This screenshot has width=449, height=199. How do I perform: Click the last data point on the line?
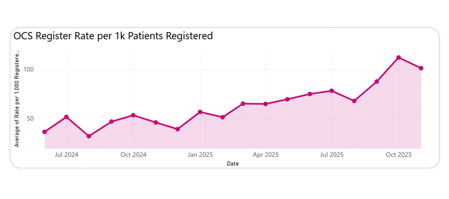tap(421, 68)
